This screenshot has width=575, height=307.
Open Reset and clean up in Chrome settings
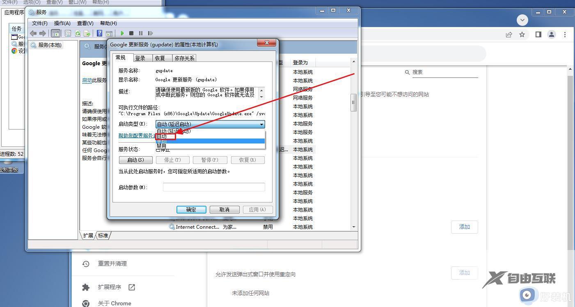coord(112,264)
